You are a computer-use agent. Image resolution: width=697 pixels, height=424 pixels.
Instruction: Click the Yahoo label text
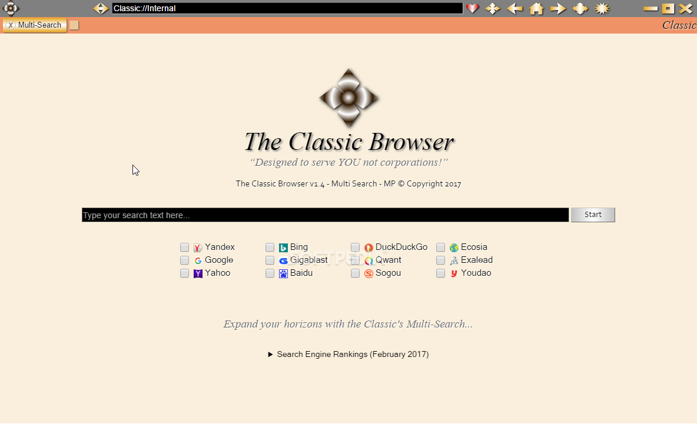click(x=217, y=273)
